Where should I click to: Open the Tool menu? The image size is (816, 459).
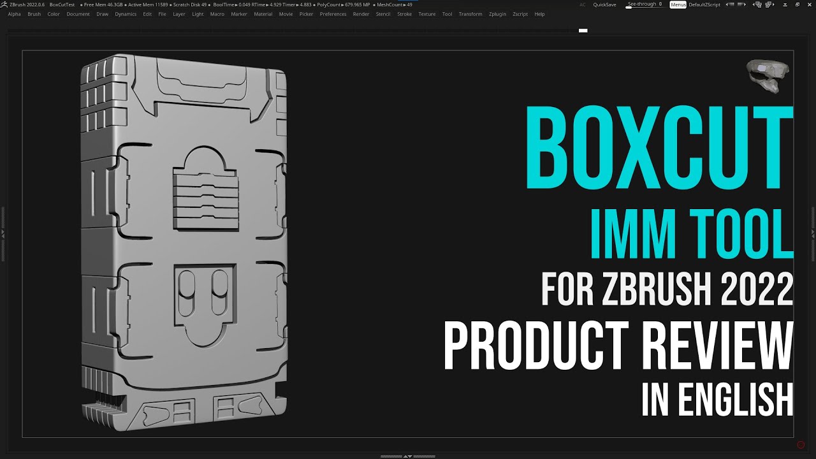coord(447,14)
